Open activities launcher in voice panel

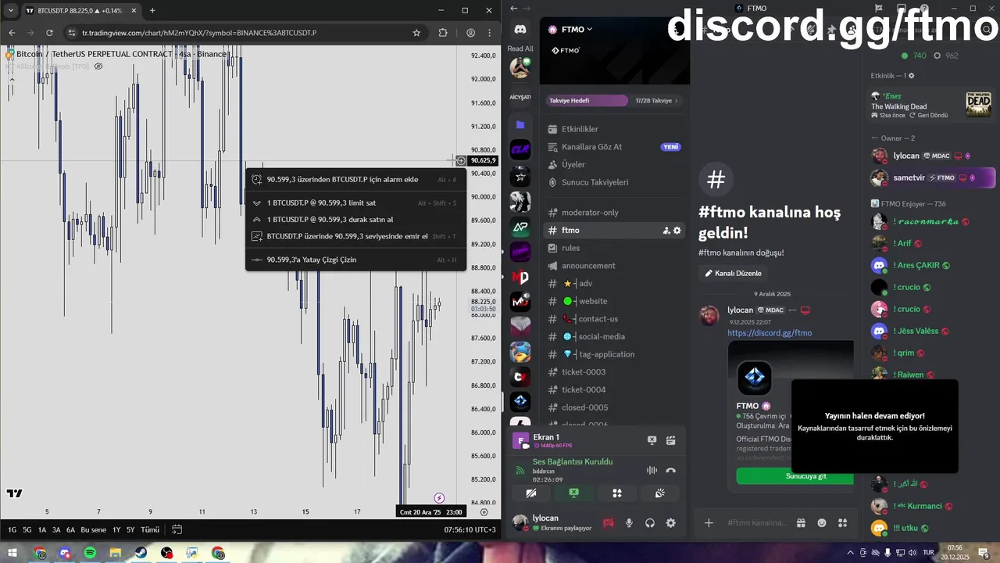point(616,493)
